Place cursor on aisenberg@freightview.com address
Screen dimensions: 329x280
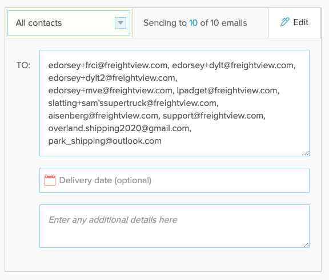point(103,116)
